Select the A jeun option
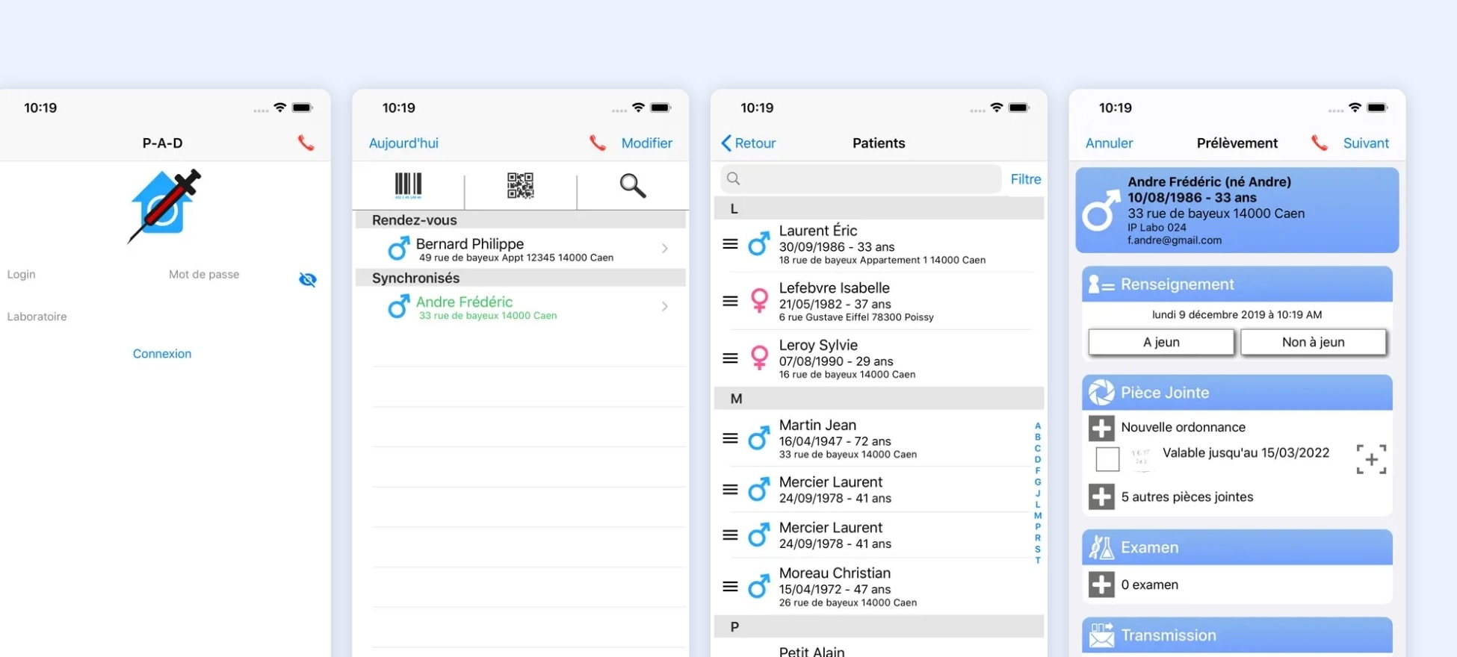 [x=1161, y=342]
